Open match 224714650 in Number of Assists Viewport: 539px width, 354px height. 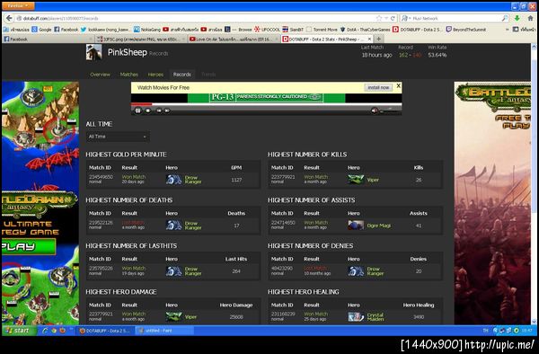point(283,222)
